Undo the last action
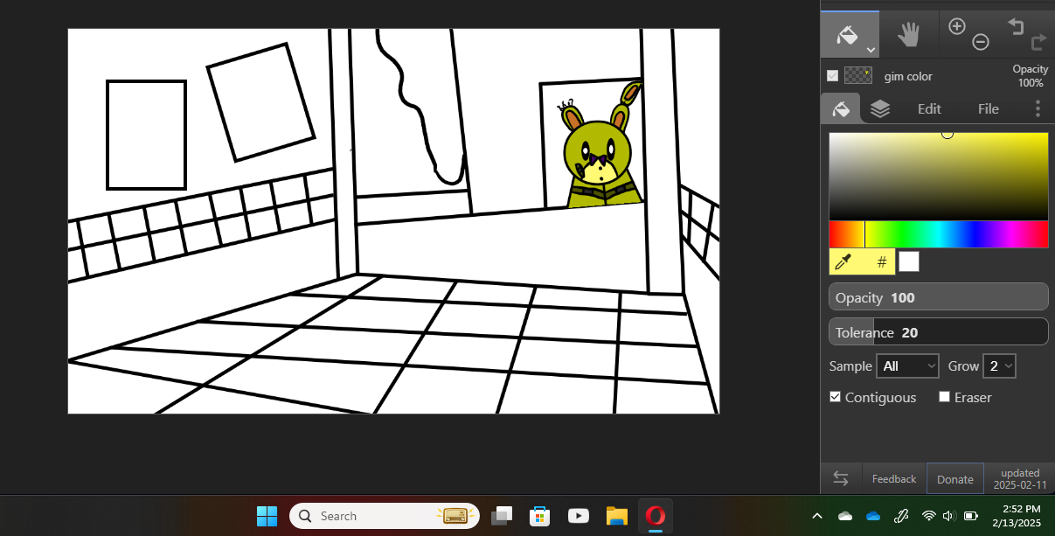1055x536 pixels. (1016, 26)
